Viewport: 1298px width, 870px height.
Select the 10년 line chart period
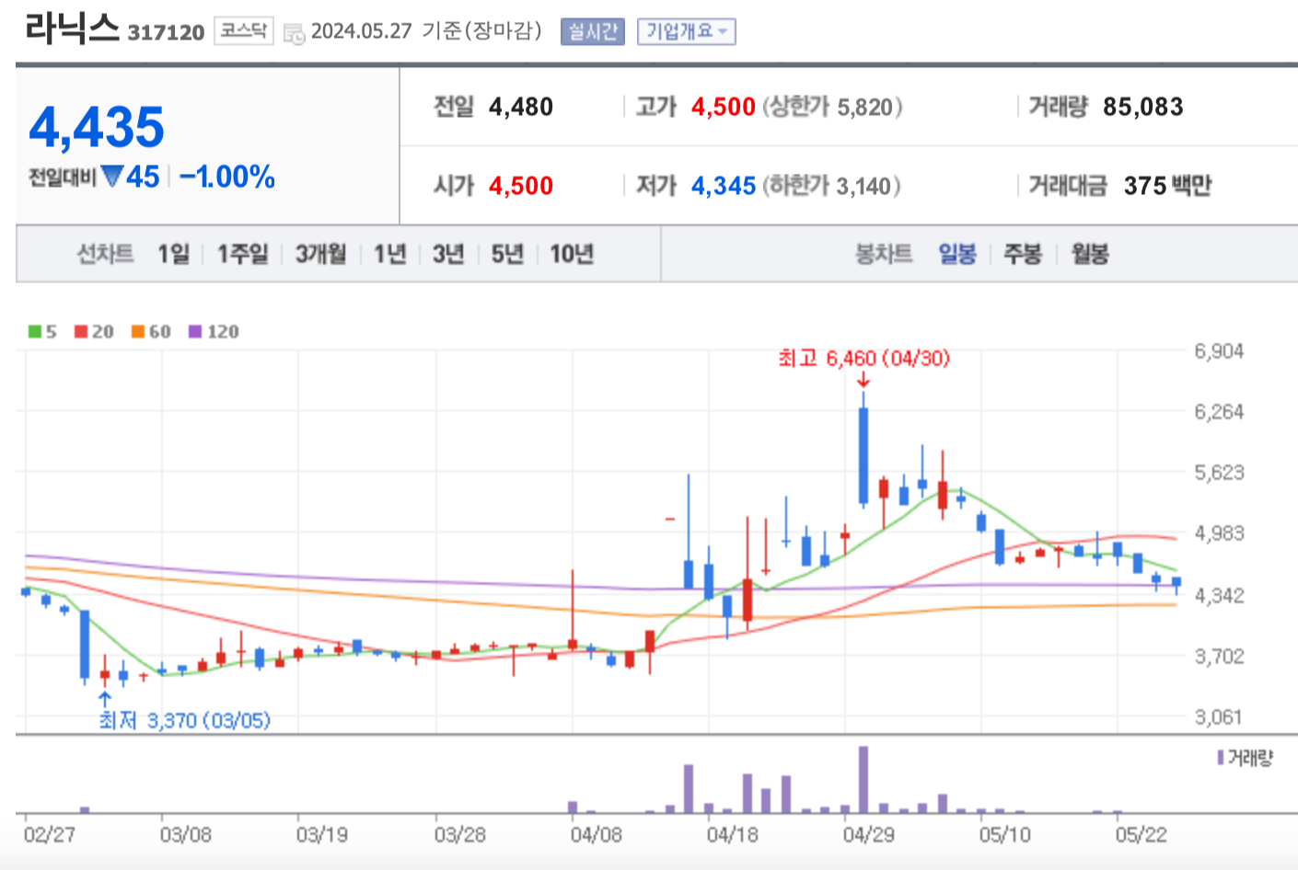point(572,254)
